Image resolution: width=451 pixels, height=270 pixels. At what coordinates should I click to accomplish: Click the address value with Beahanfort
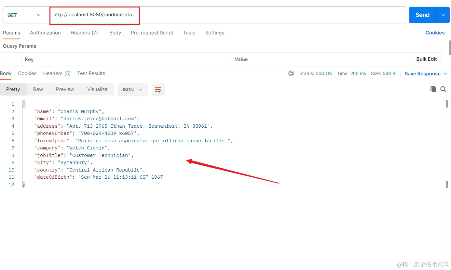click(138, 126)
